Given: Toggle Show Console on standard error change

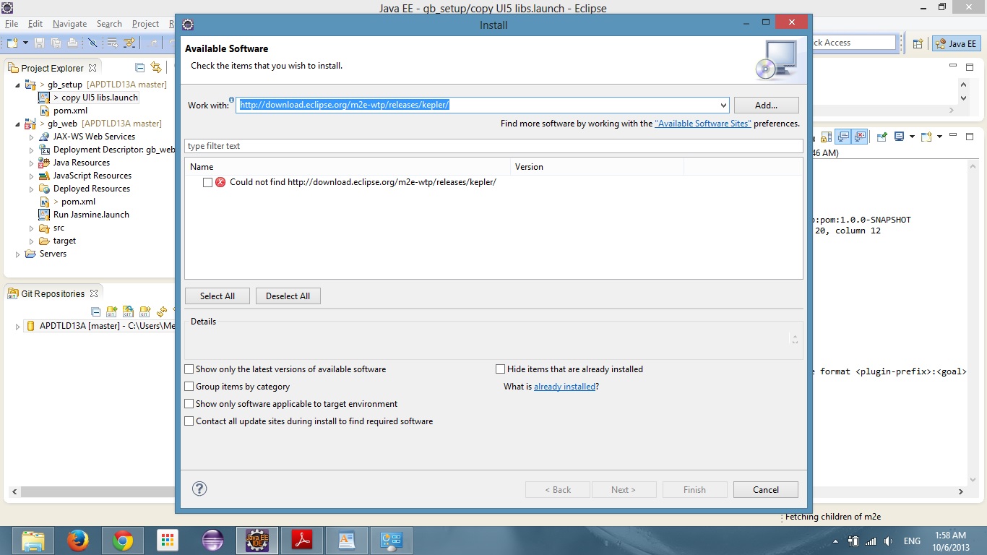Looking at the screenshot, I should pyautogui.click(x=859, y=136).
